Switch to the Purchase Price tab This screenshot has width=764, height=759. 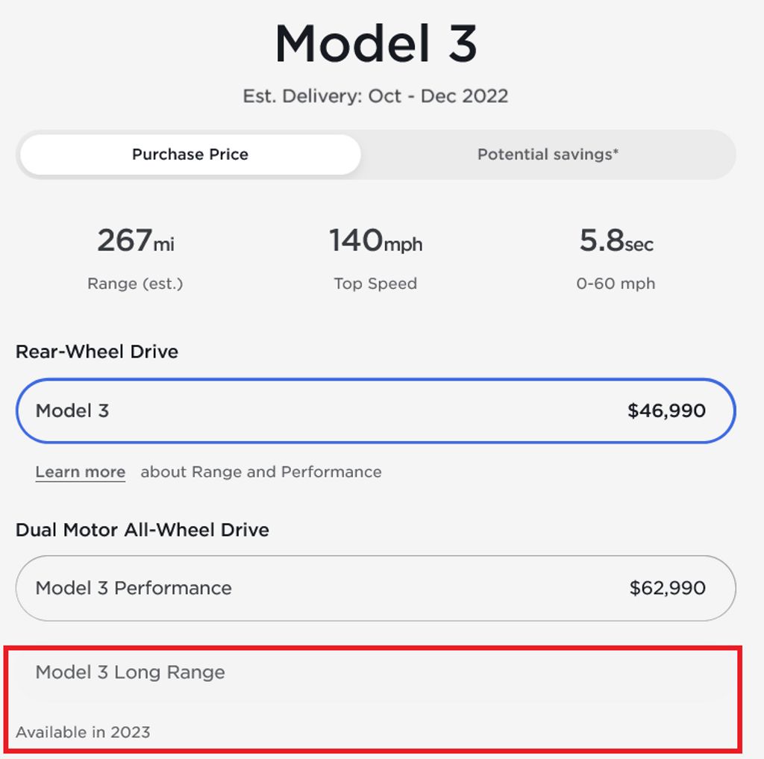[190, 154]
